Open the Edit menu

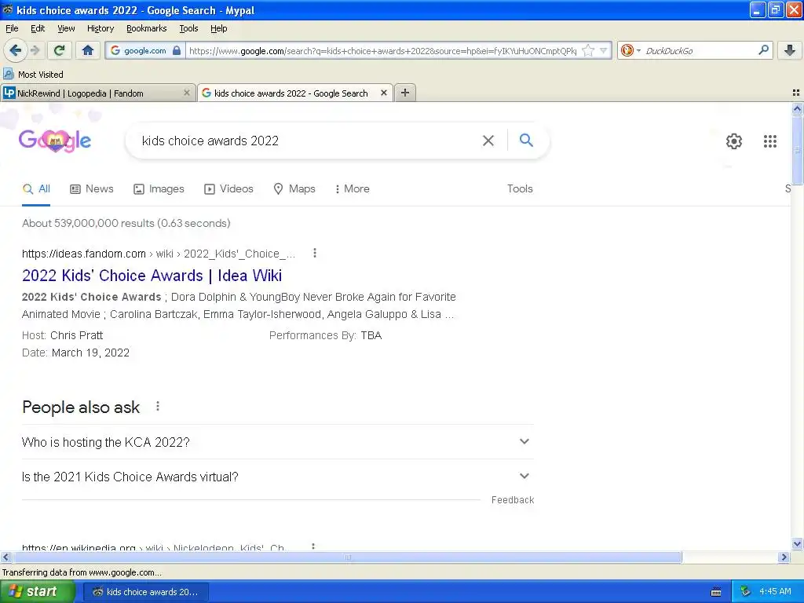pyautogui.click(x=38, y=28)
